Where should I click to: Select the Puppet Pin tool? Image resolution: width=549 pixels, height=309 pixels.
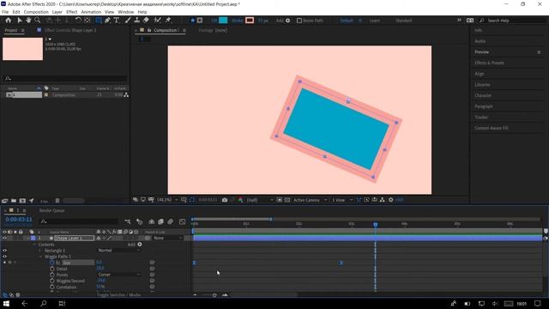(168, 21)
